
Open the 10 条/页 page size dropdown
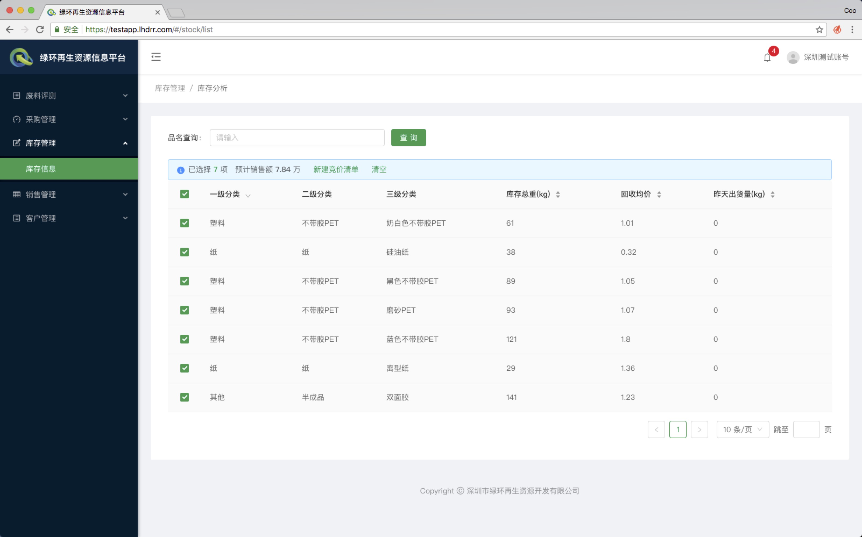click(x=743, y=429)
